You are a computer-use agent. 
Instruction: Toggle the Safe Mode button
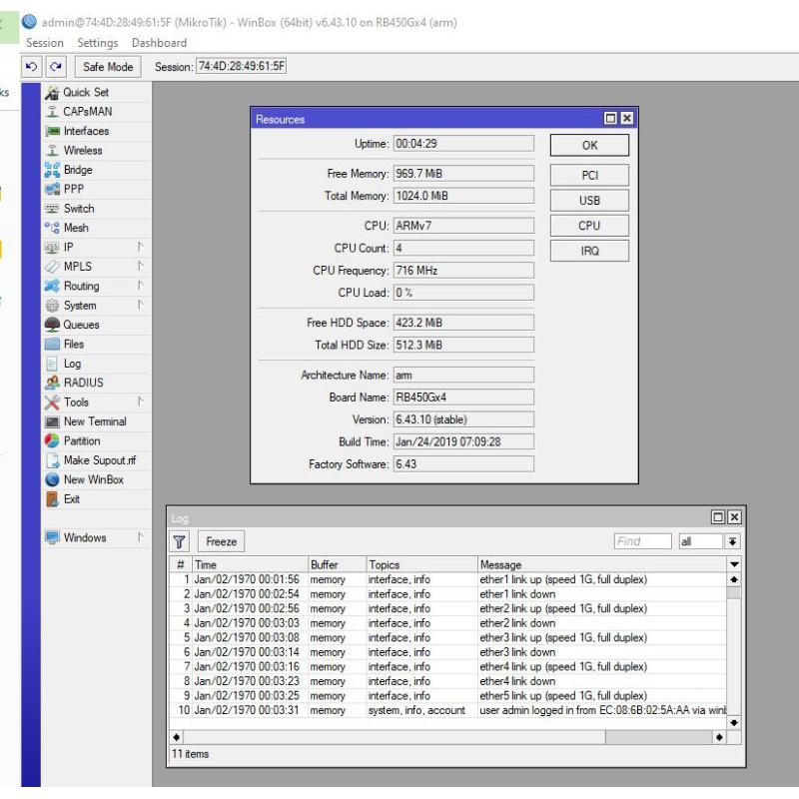pos(108,67)
